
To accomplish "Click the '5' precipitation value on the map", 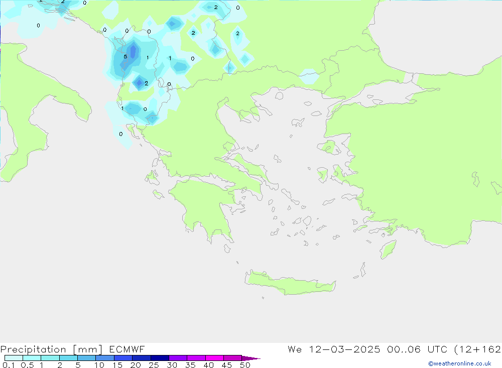I will pos(125,57).
